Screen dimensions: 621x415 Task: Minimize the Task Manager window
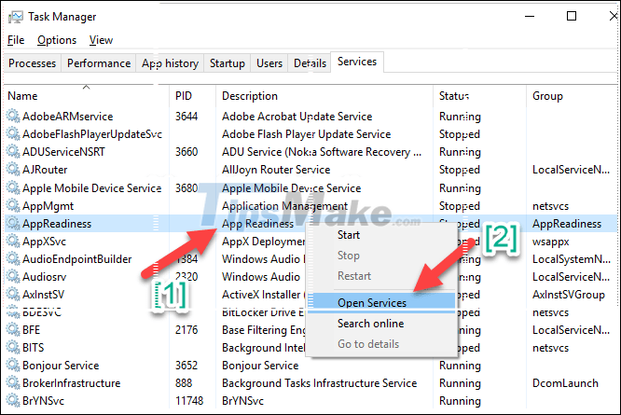[x=530, y=16]
